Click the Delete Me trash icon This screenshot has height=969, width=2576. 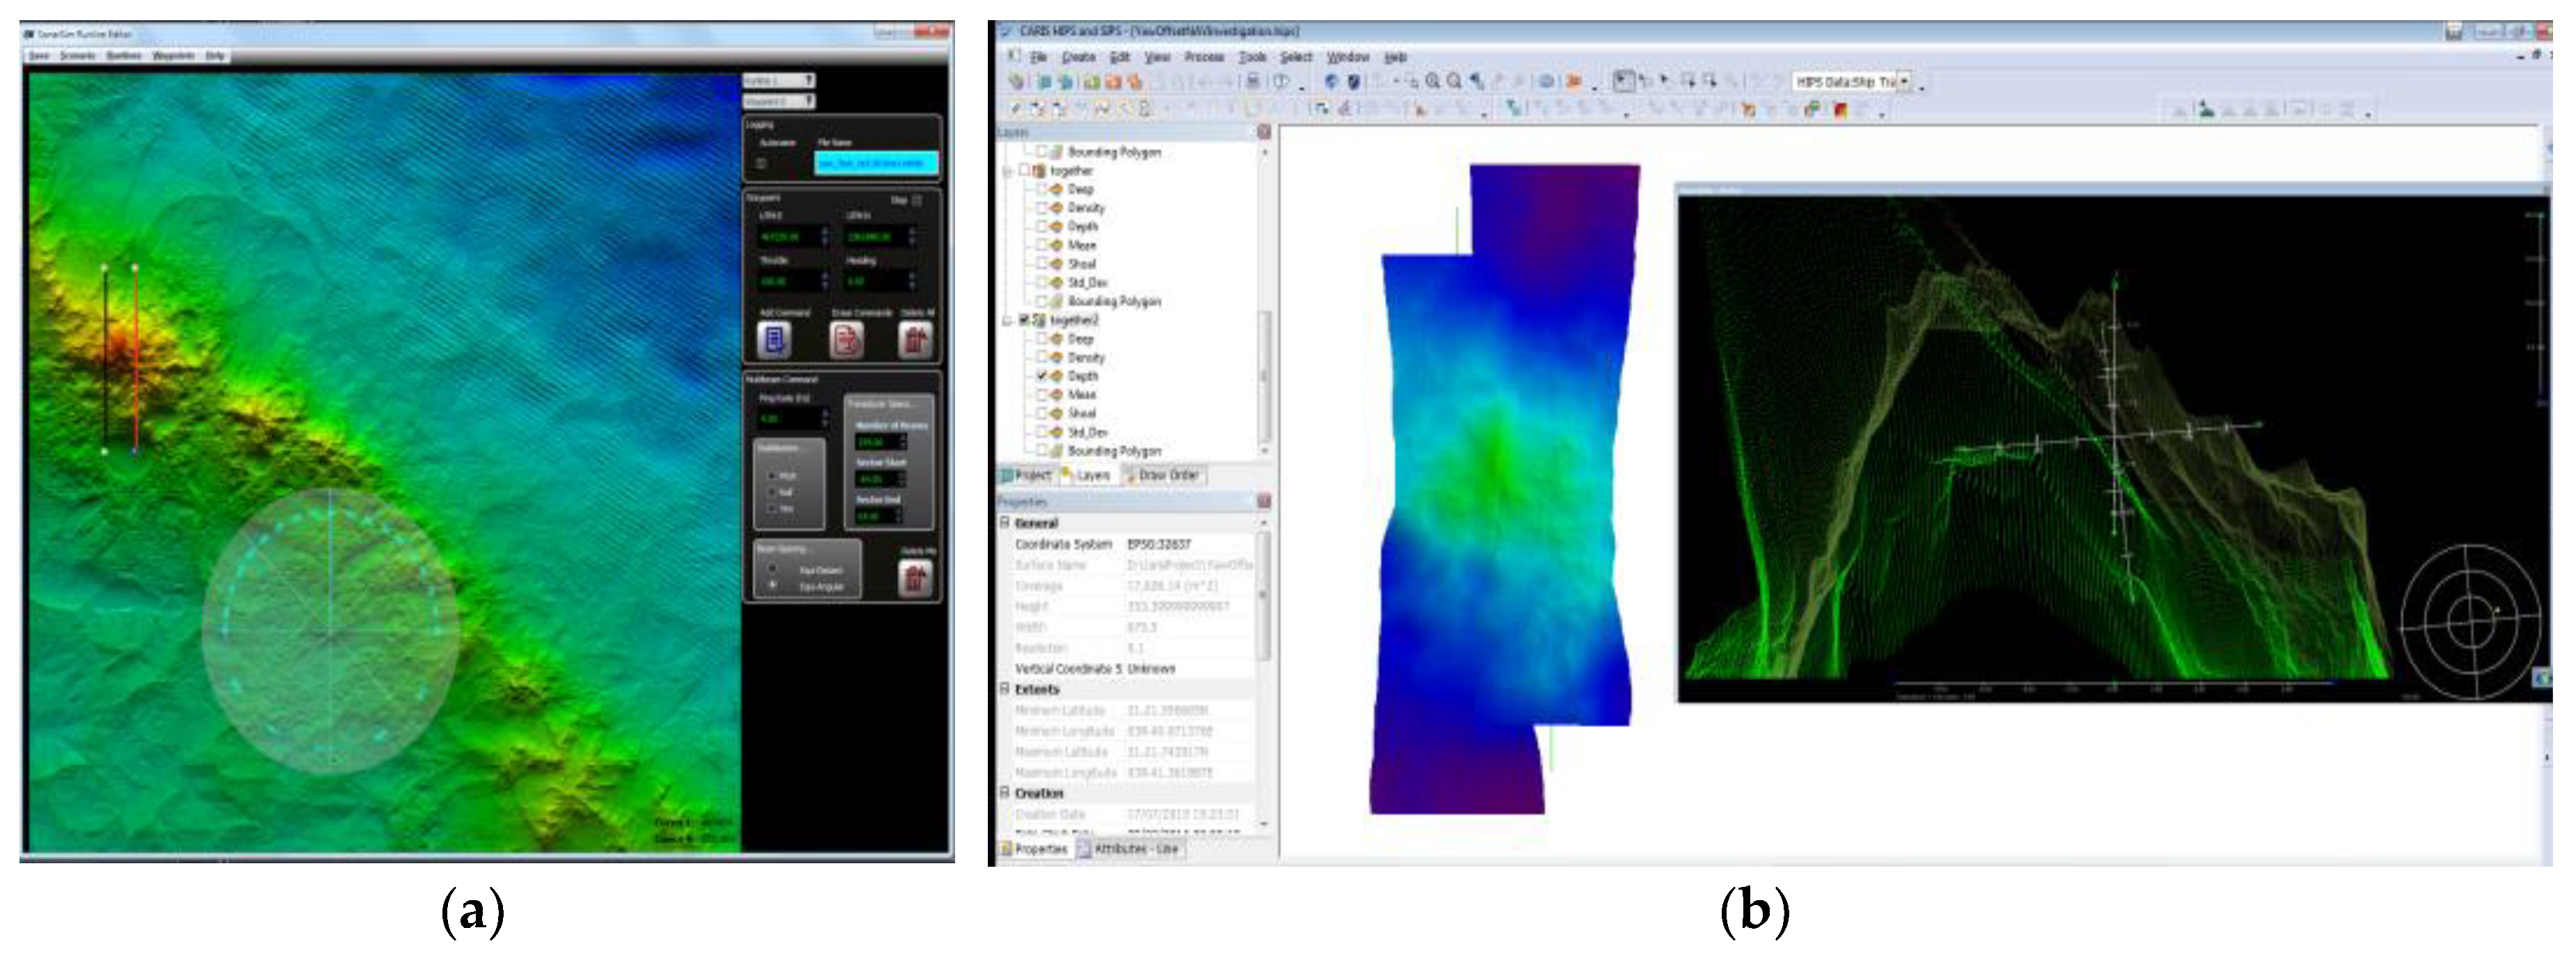915,578
